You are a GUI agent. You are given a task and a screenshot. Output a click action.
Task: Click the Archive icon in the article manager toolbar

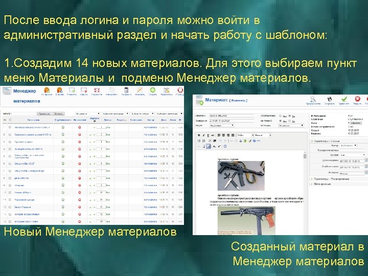[59, 90]
